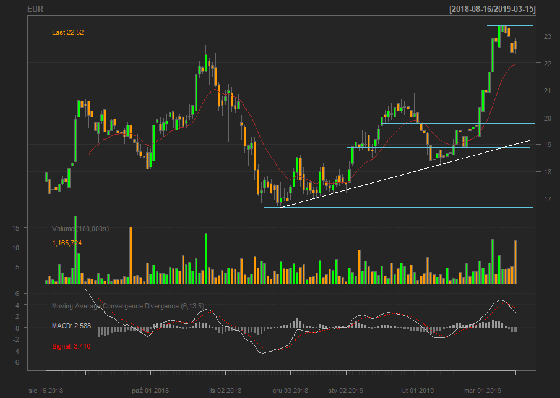Click the volume axis label 10

[15, 247]
